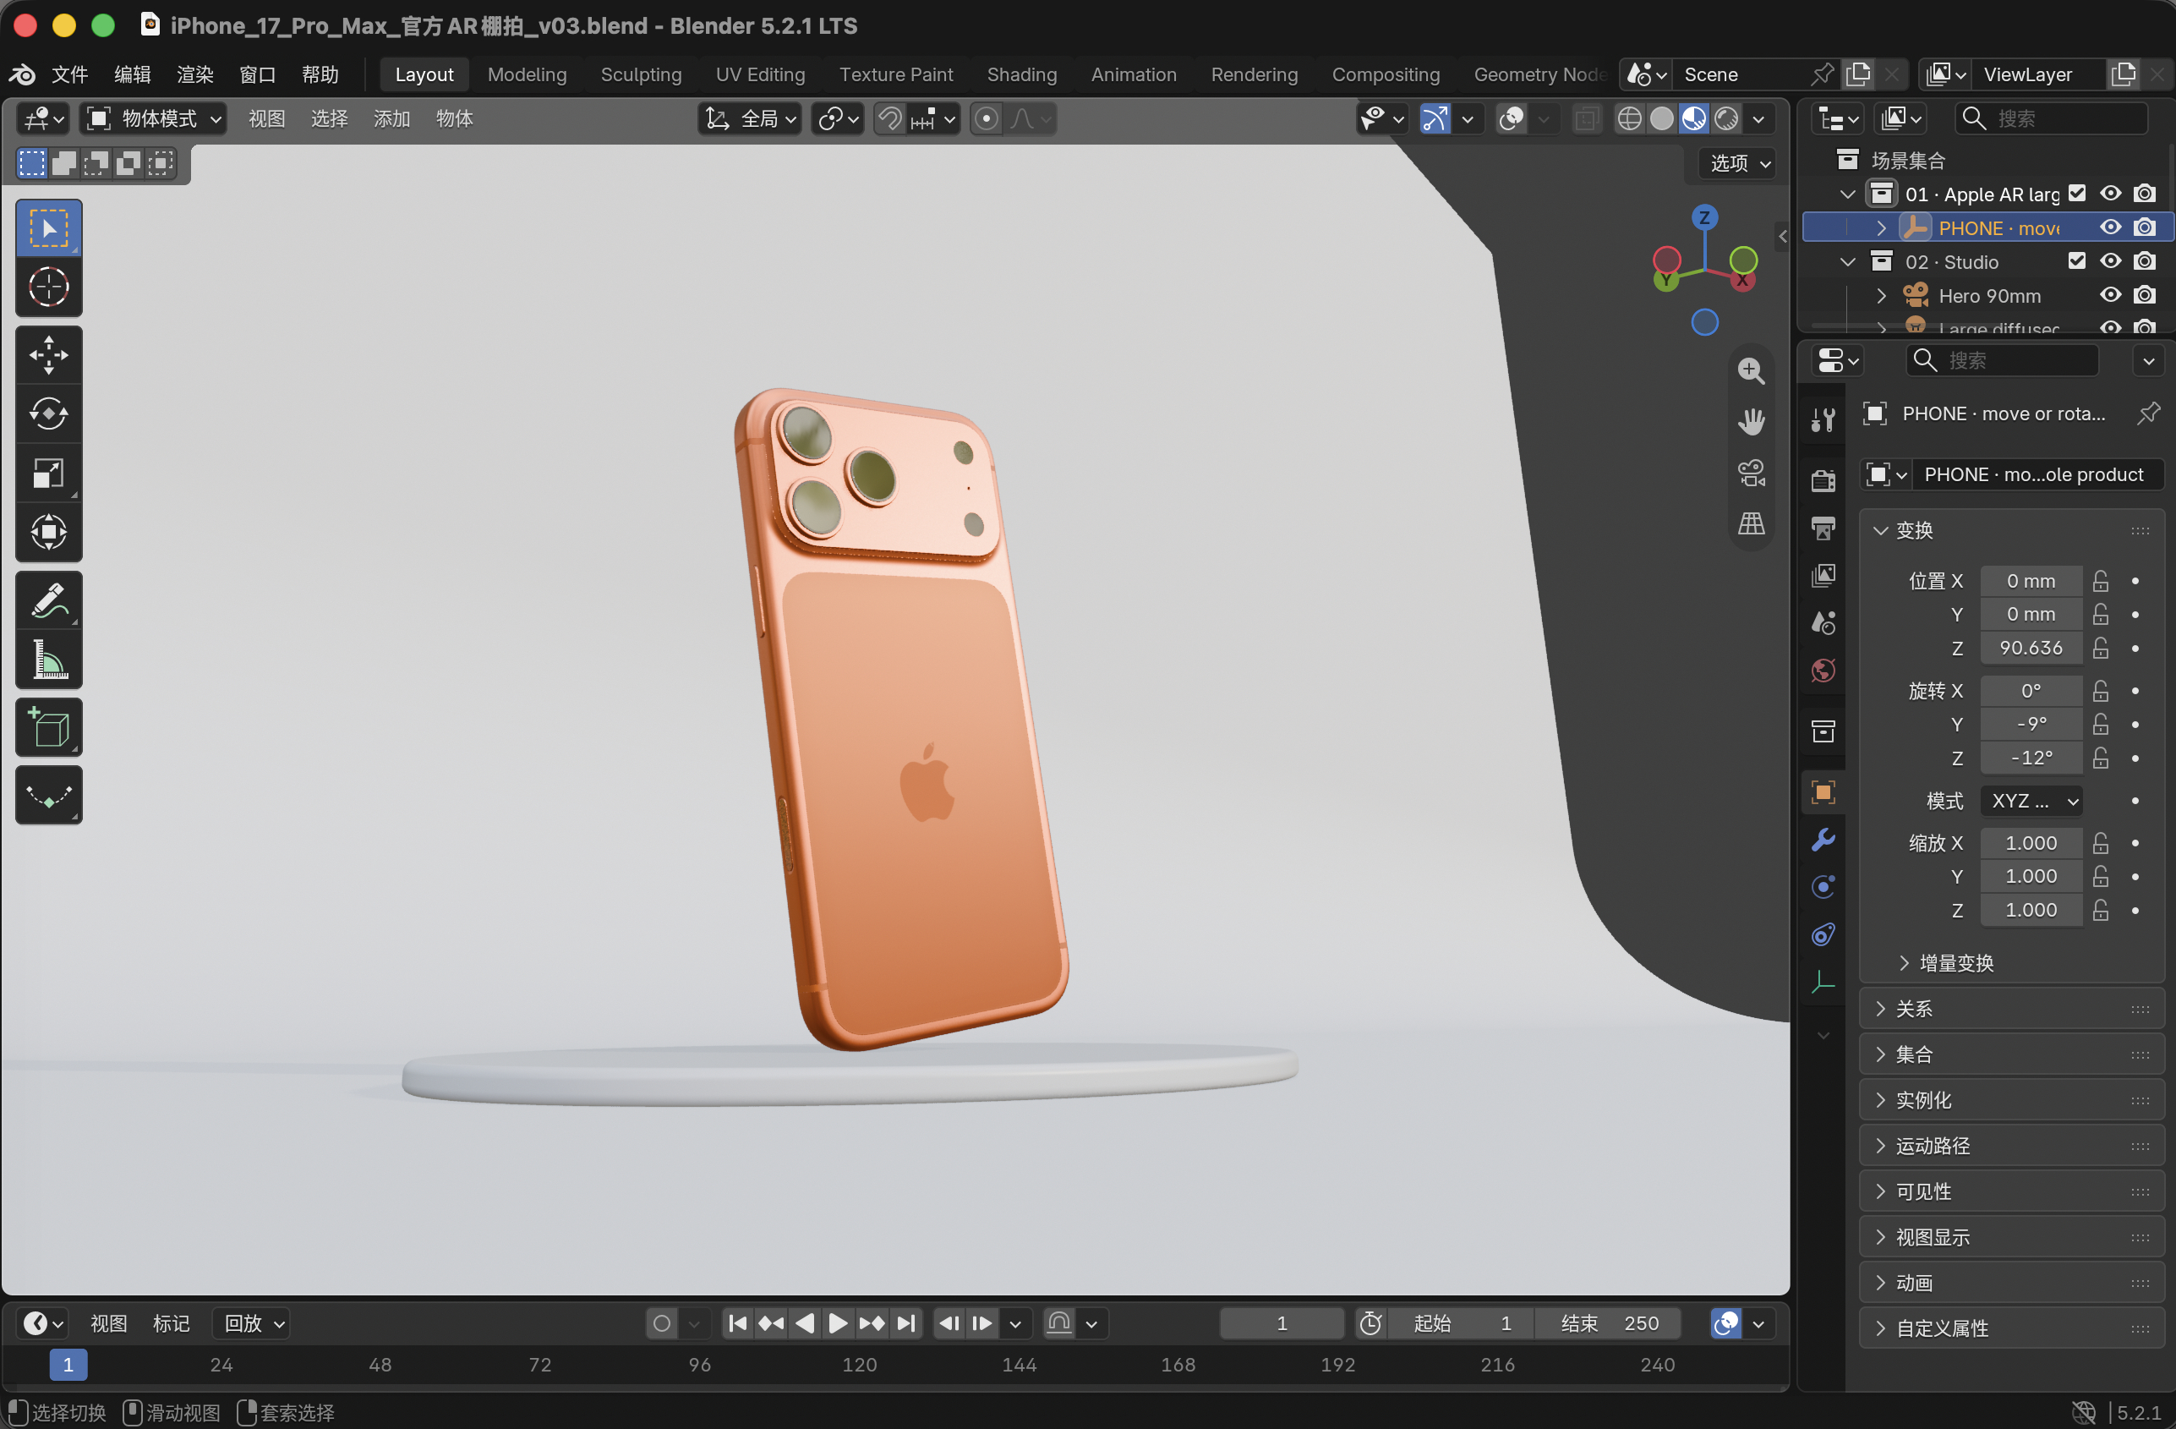Click the 视图 View menu in timeline
Screen dimensions: 2176x1429
[108, 1323]
